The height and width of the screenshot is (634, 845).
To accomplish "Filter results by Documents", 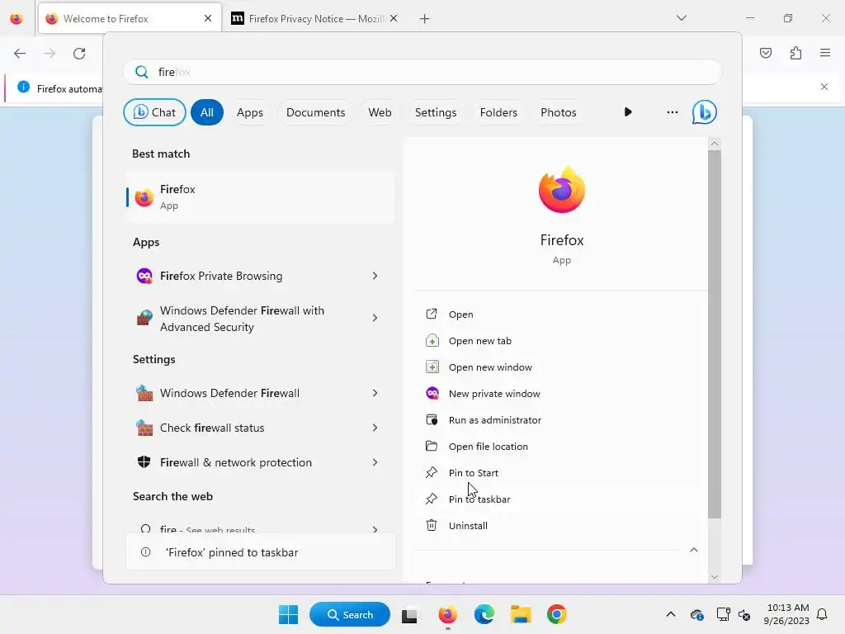I will click(x=316, y=112).
